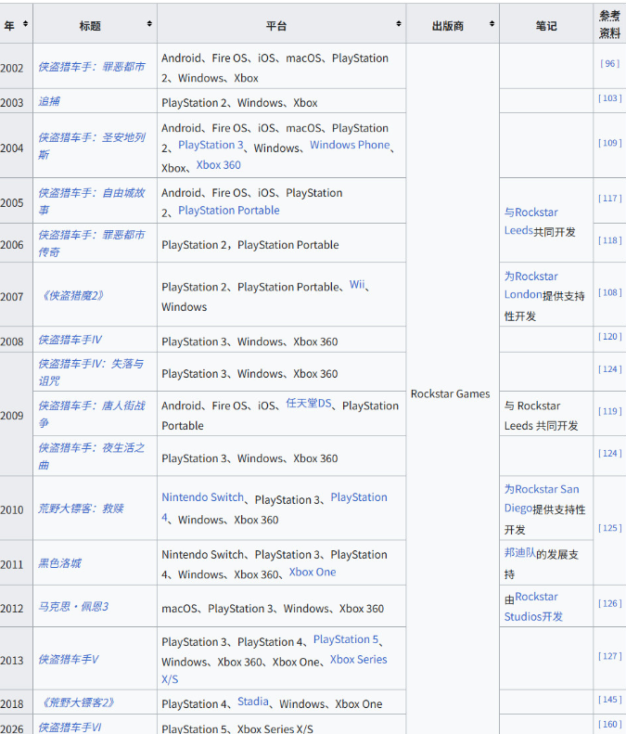Follow Xbox One link in 2011 row

[313, 573]
